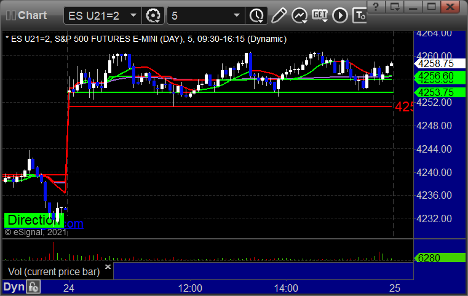Click the GET advanced tools icon
The height and width of the screenshot is (296, 468).
click(320, 15)
